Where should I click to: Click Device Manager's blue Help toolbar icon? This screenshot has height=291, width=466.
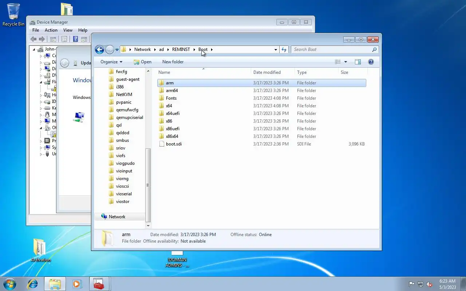[75, 39]
